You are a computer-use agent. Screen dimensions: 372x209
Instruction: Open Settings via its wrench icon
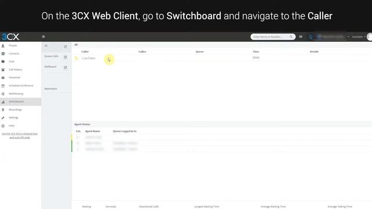pyautogui.click(x=3, y=118)
